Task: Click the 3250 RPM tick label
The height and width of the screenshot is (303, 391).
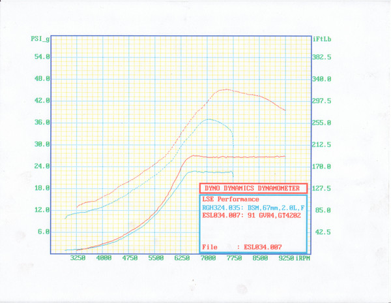Action: pyautogui.click(x=78, y=258)
